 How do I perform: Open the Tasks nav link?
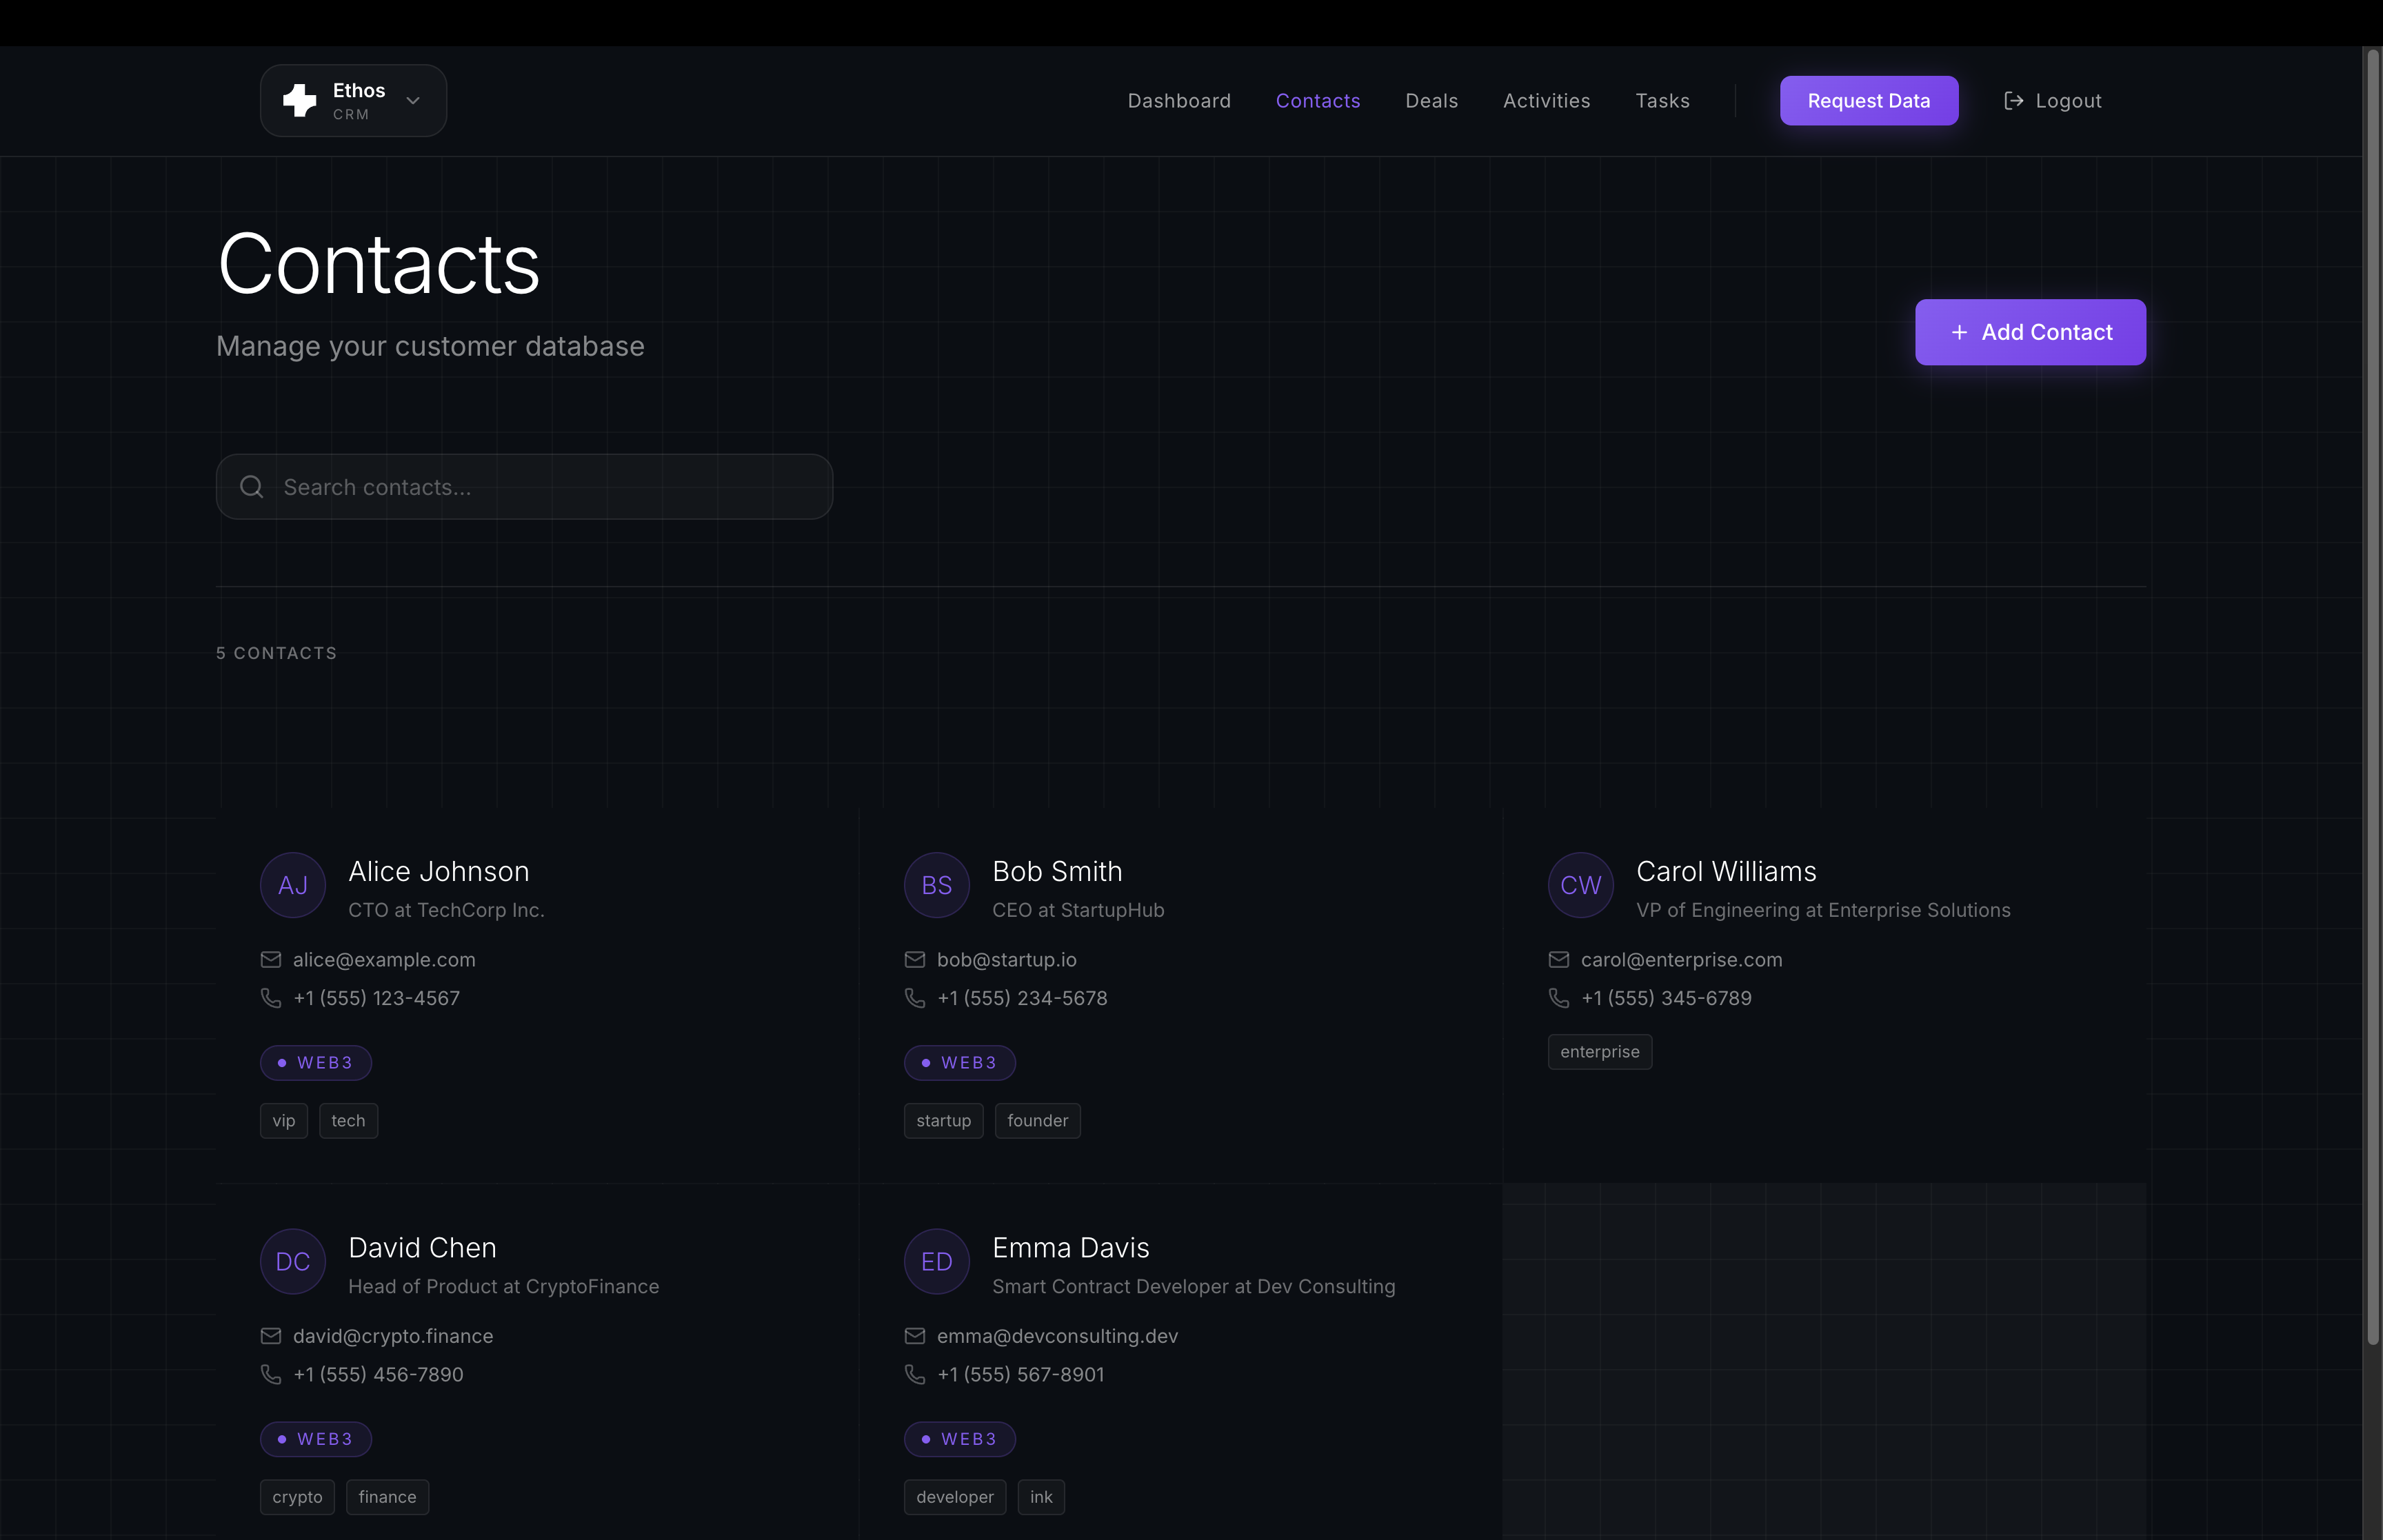pos(1662,101)
